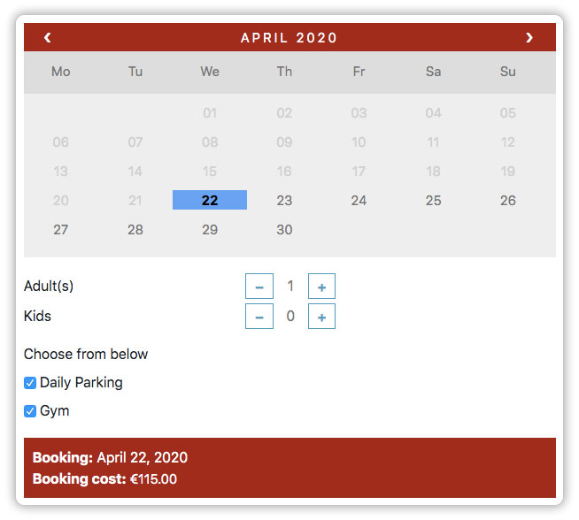This screenshot has width=579, height=520.
Task: Decrease Adult(s) count with minus button
Action: (259, 287)
